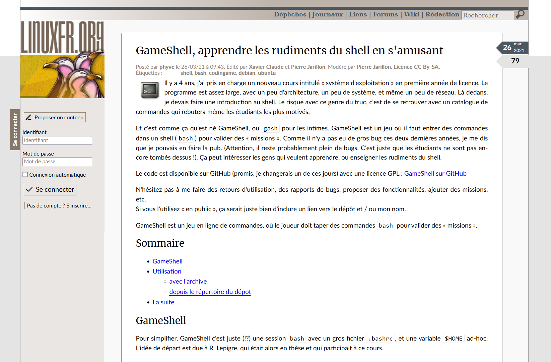Image resolution: width=551 pixels, height=362 pixels.
Task: Focus the Rechercher search field
Action: click(488, 15)
